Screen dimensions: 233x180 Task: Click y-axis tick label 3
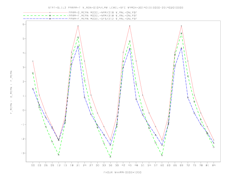[x=23, y=67]
